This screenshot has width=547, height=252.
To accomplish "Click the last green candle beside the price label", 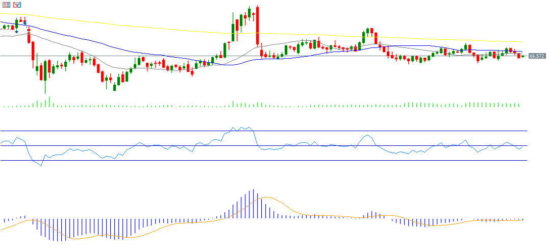I will (x=523, y=56).
